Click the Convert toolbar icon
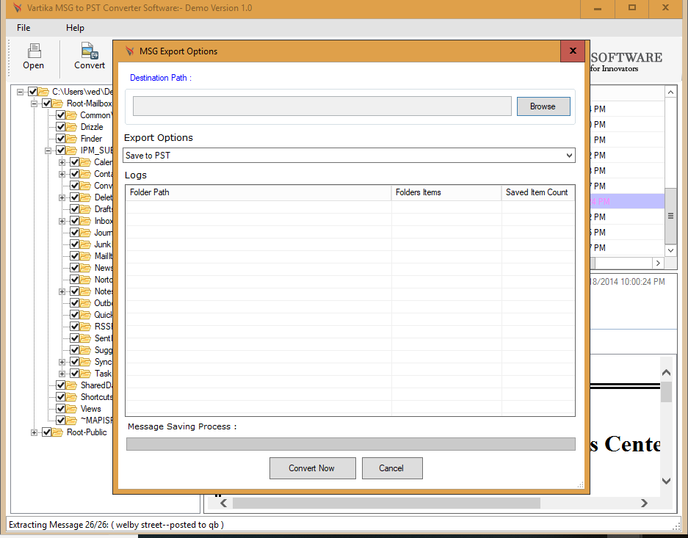 pos(90,51)
